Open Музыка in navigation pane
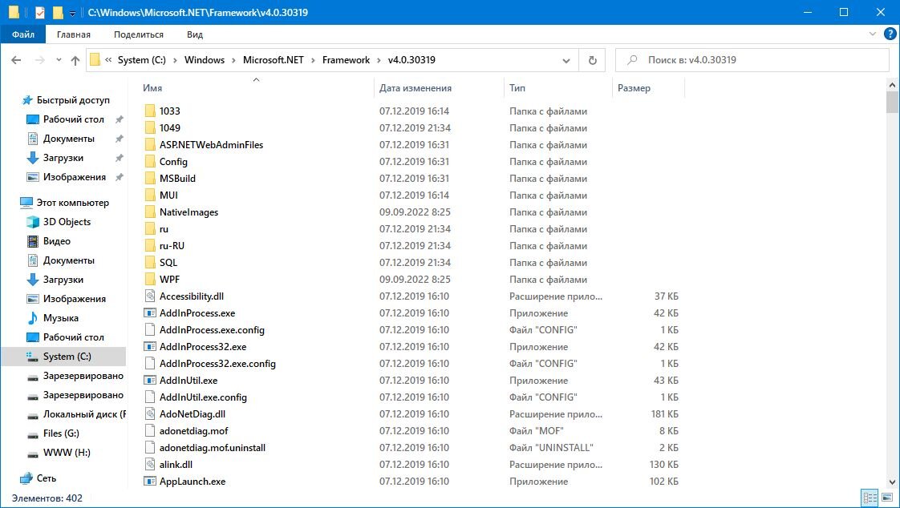The image size is (900, 508). pos(61,317)
